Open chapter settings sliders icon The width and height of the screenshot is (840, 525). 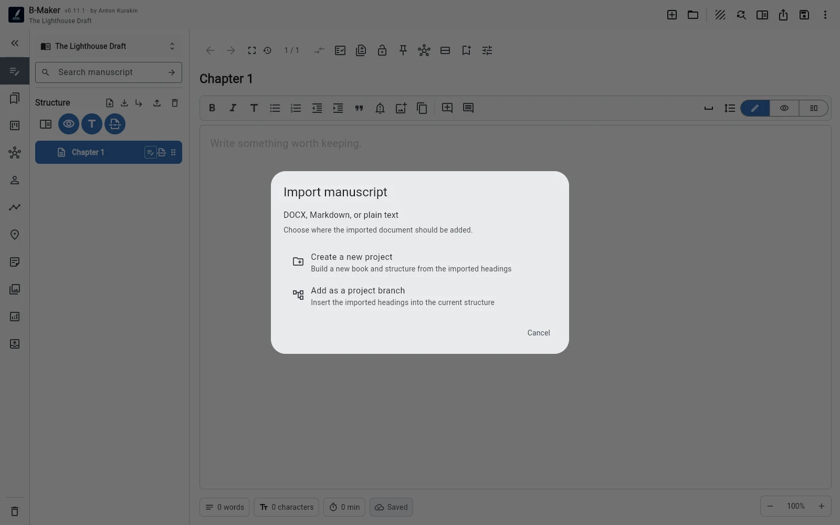tap(487, 50)
